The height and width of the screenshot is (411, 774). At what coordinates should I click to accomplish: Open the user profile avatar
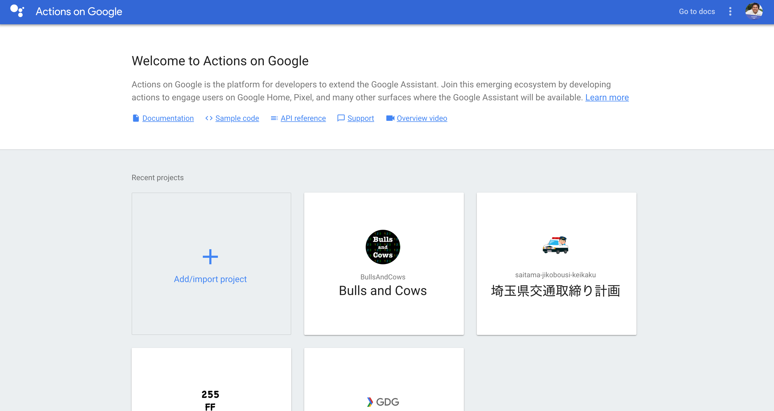pos(754,11)
